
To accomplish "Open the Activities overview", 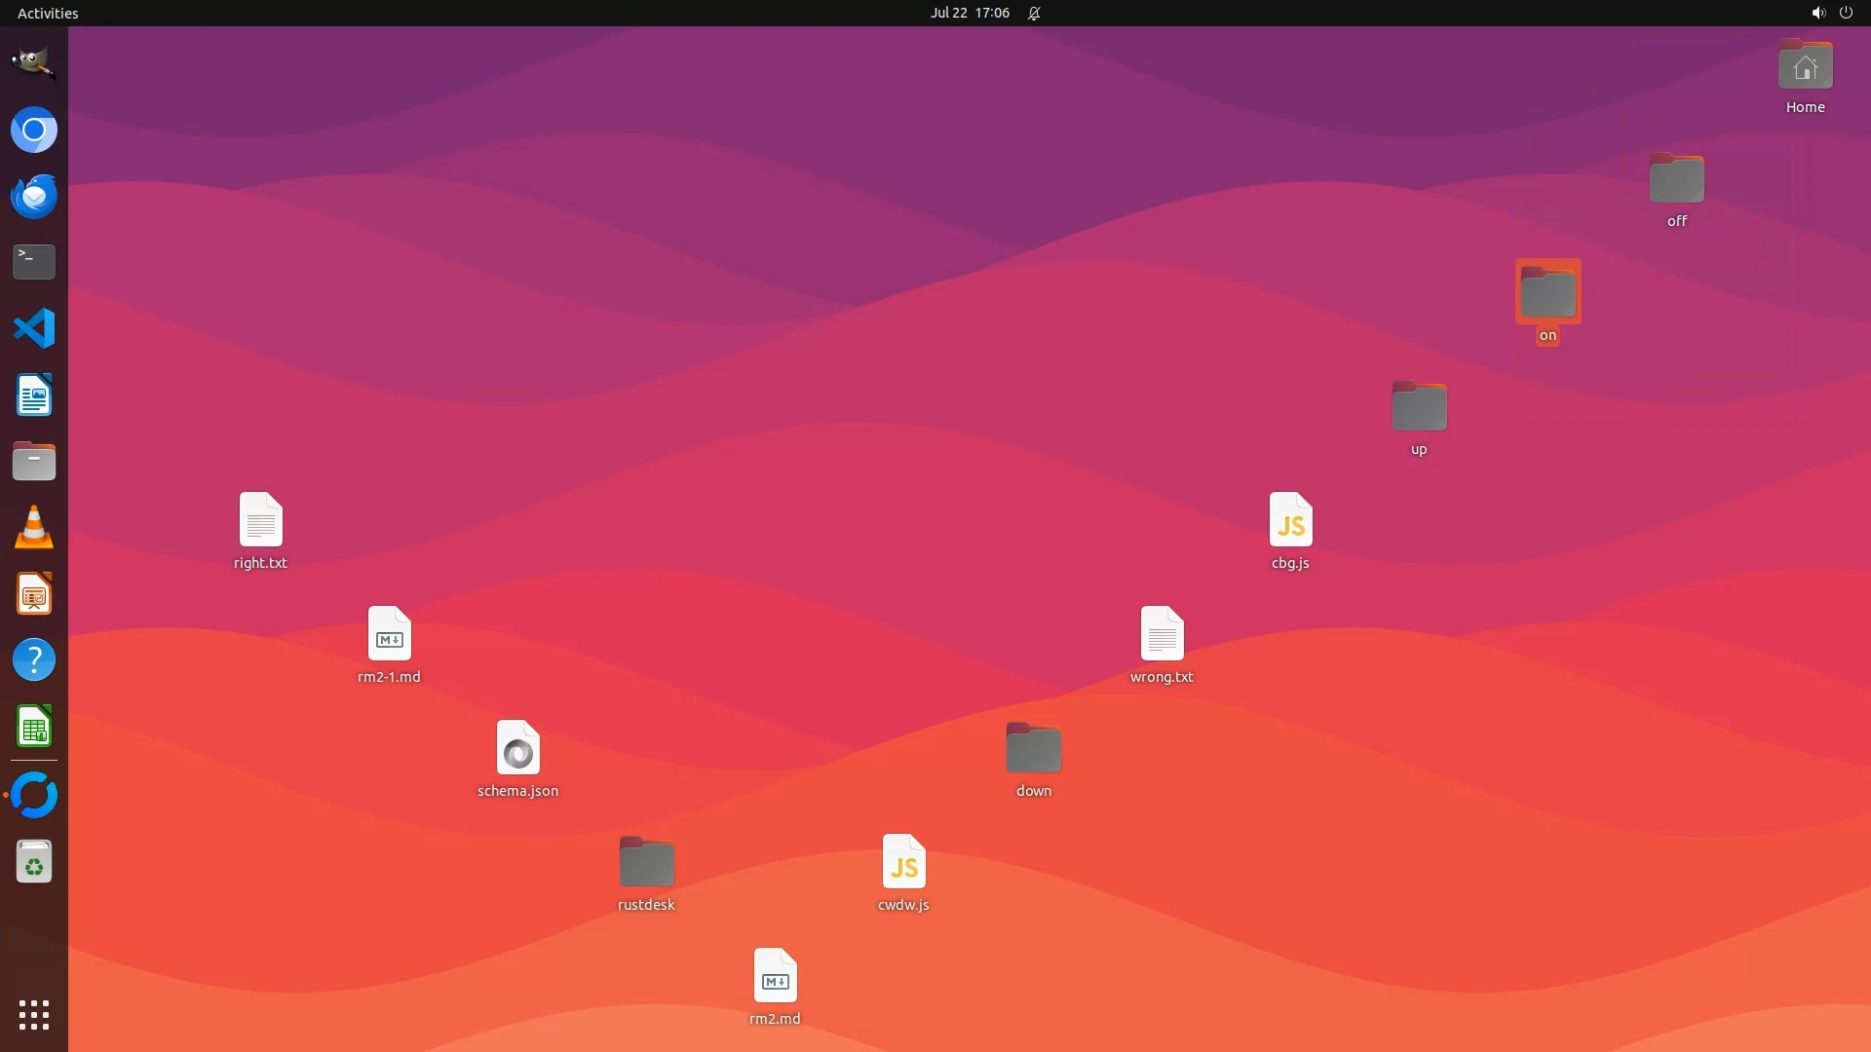I will [x=48, y=13].
